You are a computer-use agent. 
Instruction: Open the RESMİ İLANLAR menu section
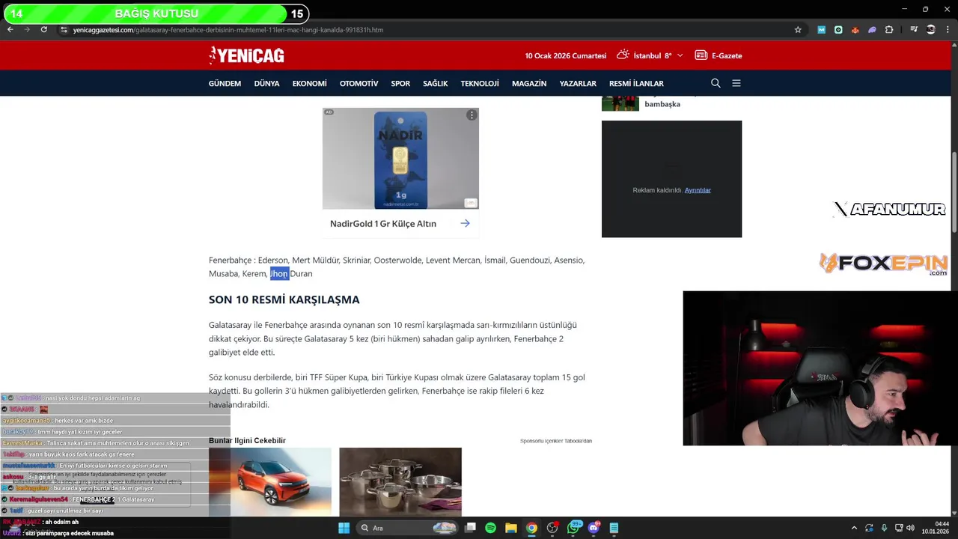tap(636, 83)
